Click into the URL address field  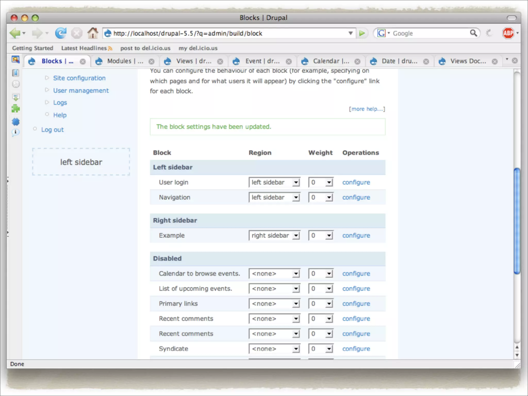point(227,33)
